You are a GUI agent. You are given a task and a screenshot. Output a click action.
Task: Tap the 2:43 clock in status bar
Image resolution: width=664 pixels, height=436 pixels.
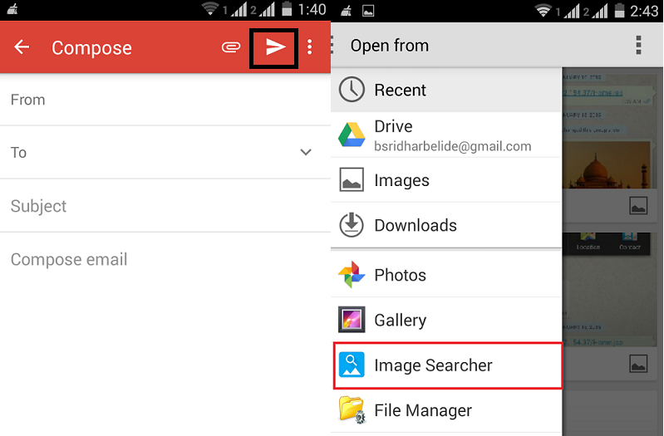644,11
